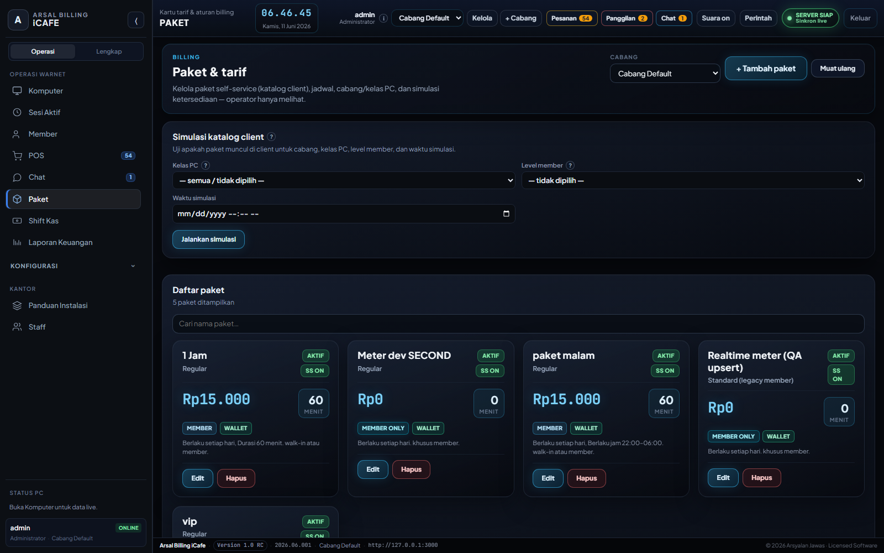The height and width of the screenshot is (553, 884).
Task: Delete the Meter dev SECOND package
Action: click(411, 469)
